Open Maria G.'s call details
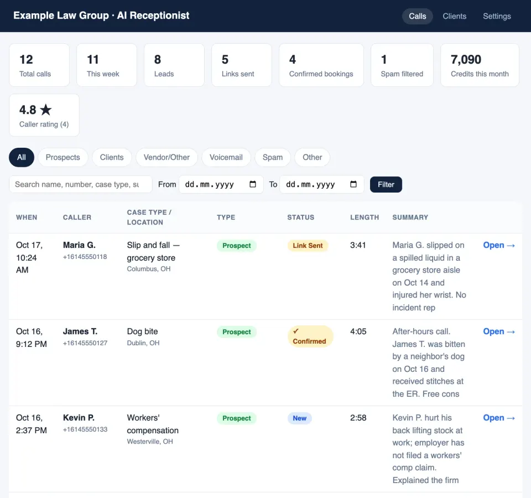The image size is (531, 498). (499, 245)
